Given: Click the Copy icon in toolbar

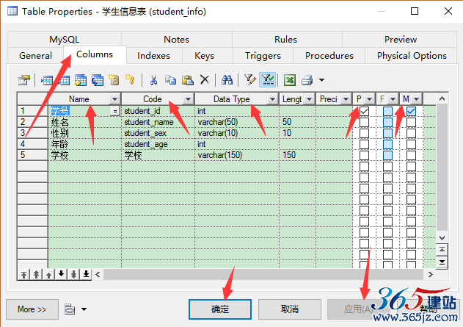Looking at the screenshot, I should coord(170,80).
